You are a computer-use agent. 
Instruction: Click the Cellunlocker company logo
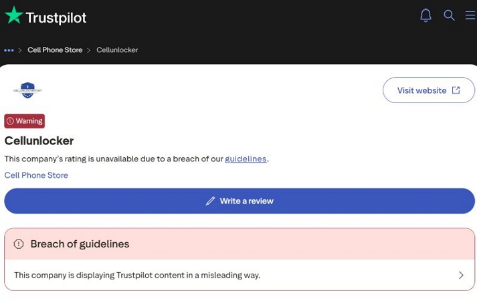coord(27,90)
